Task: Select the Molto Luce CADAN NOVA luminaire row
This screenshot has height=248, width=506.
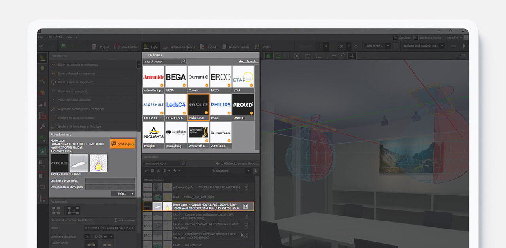Action: point(198,206)
